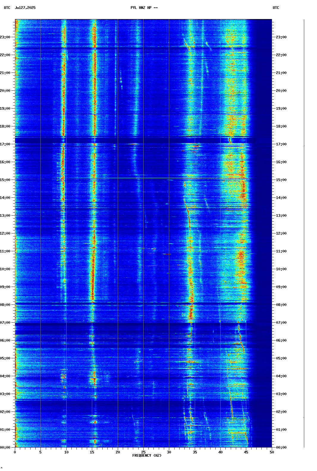The image size is (317, 471).
Task: Select 15:00 on the right time axis
Action: coord(281,180)
